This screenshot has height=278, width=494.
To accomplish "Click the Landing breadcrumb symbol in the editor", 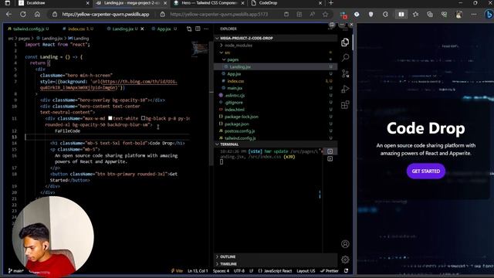I will (79, 39).
